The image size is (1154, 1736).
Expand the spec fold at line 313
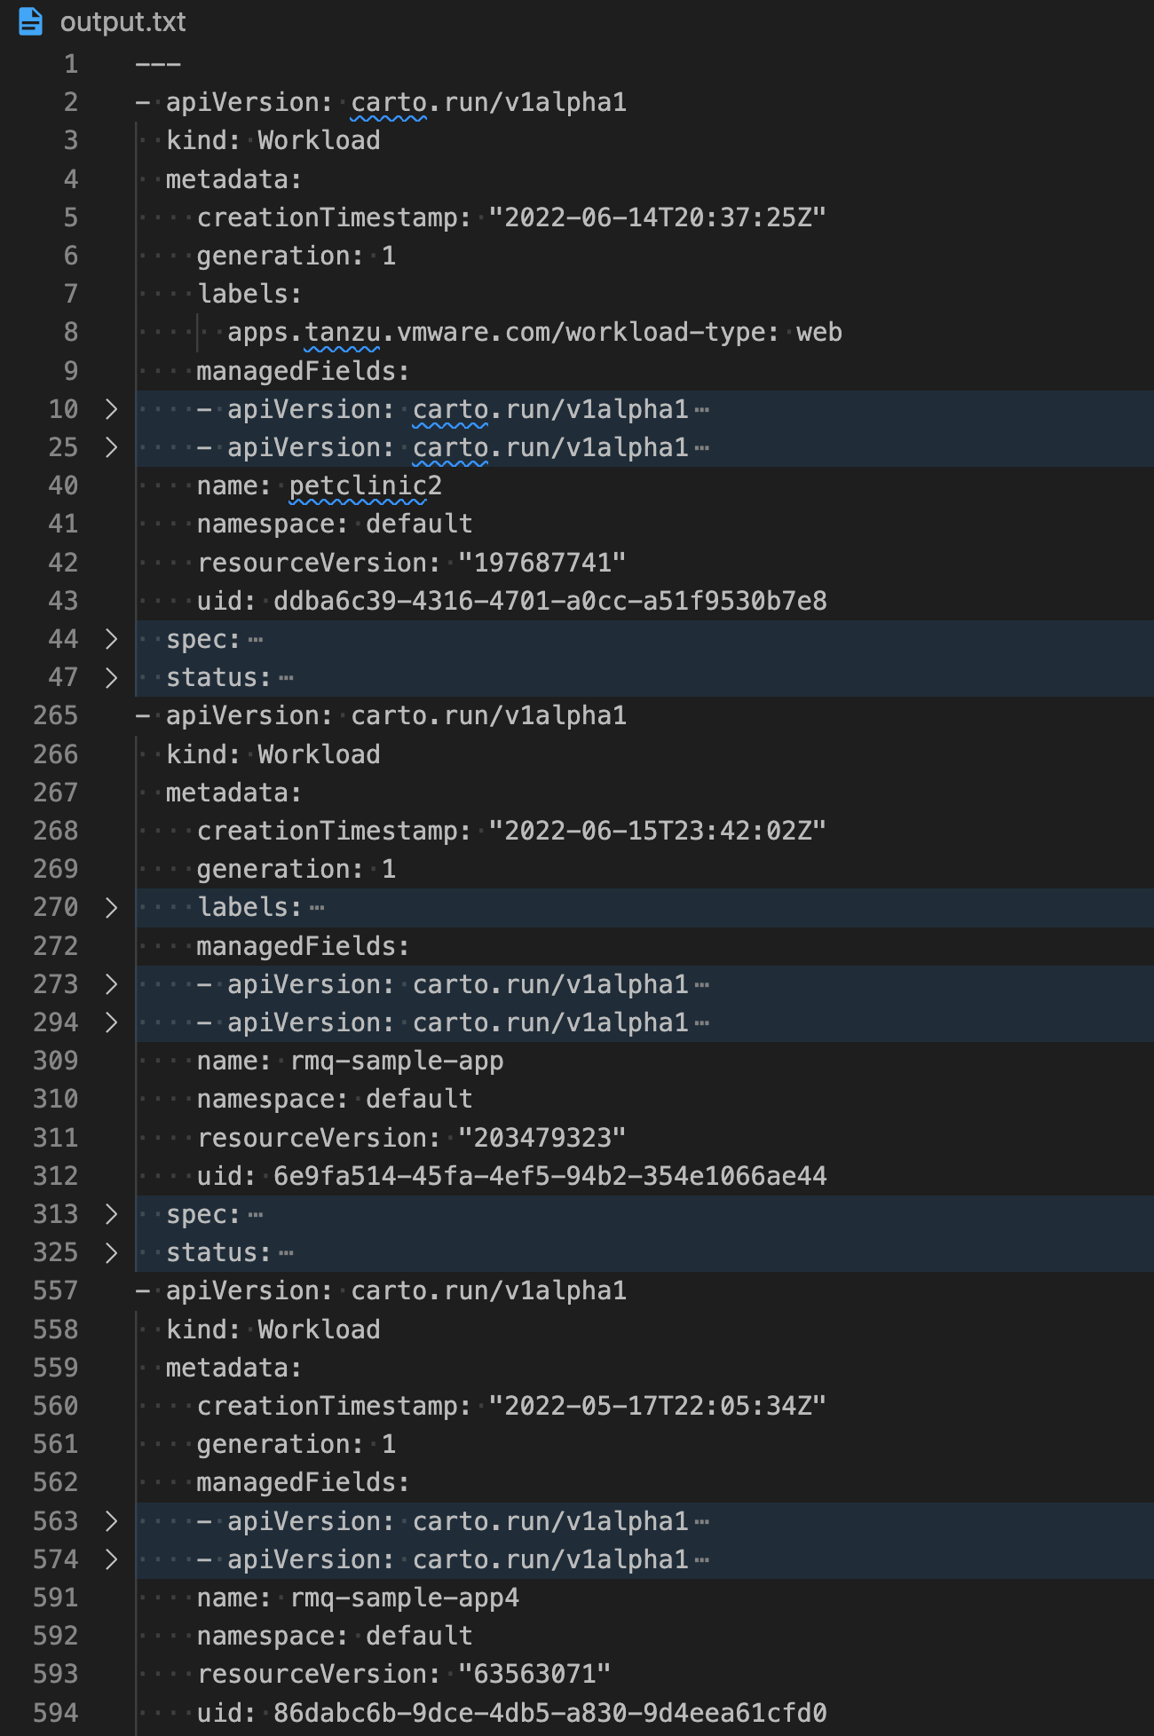111,1214
